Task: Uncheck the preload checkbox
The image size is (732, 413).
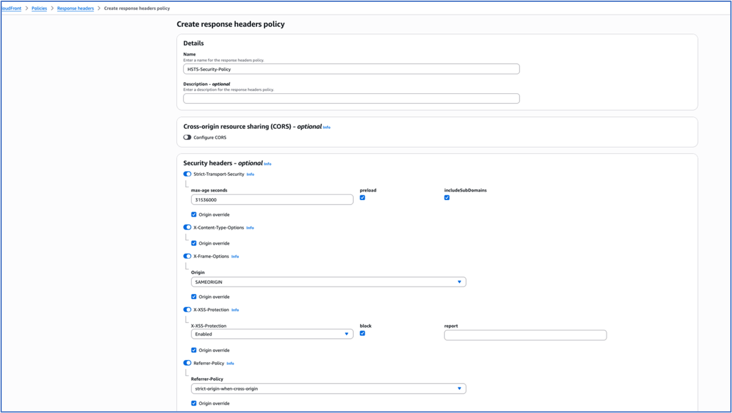Action: click(x=363, y=198)
